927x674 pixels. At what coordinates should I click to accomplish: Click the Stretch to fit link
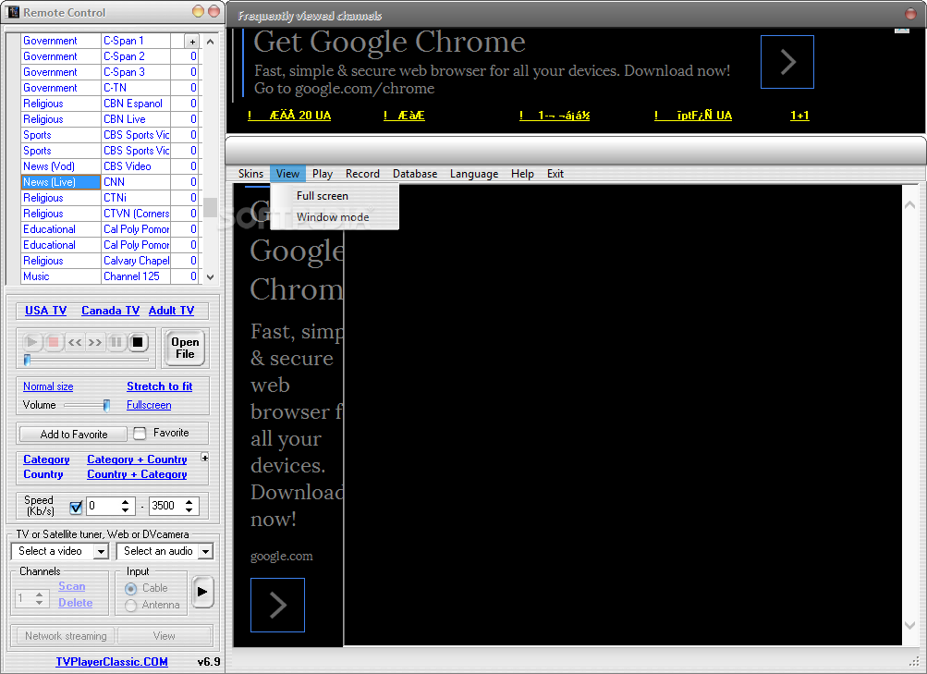pos(160,386)
